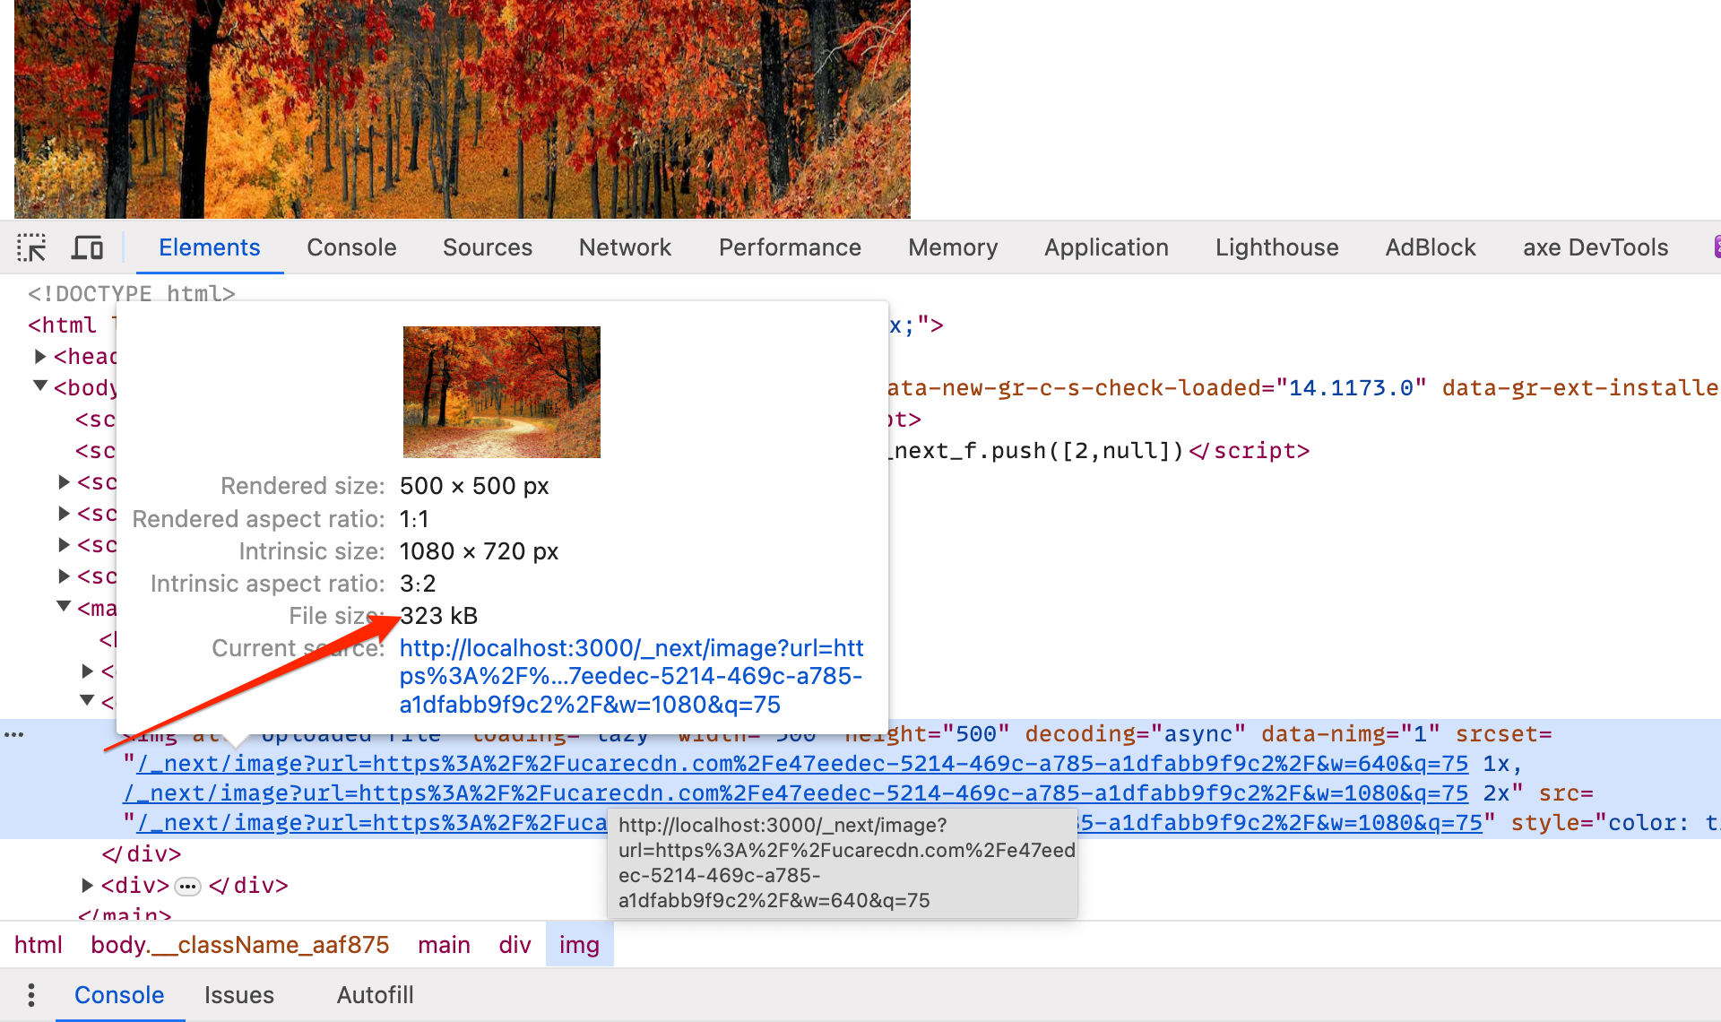Select the Inspect element picker icon
This screenshot has height=1022, width=1721.
click(32, 247)
